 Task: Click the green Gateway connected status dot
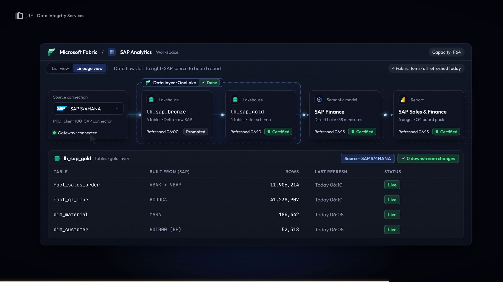tap(54, 133)
